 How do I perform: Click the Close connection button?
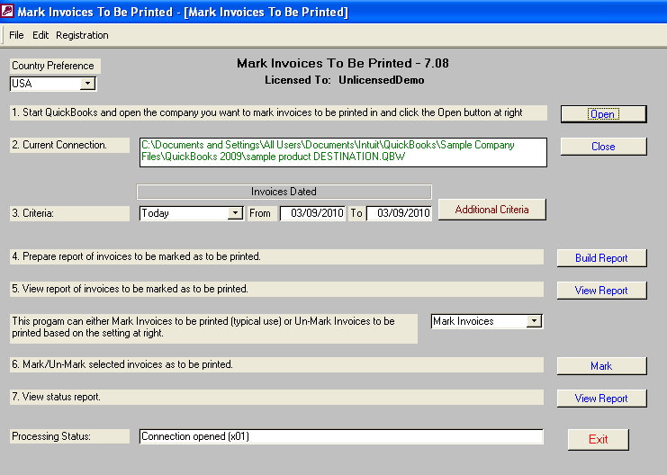(x=603, y=147)
